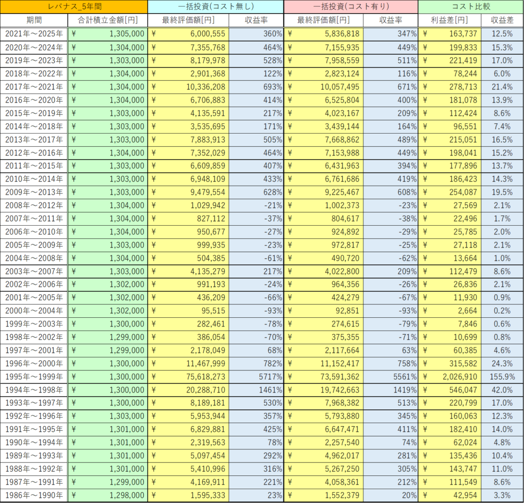
Task: Select the 2,026,910 profit difference cell
Action: click(x=449, y=377)
